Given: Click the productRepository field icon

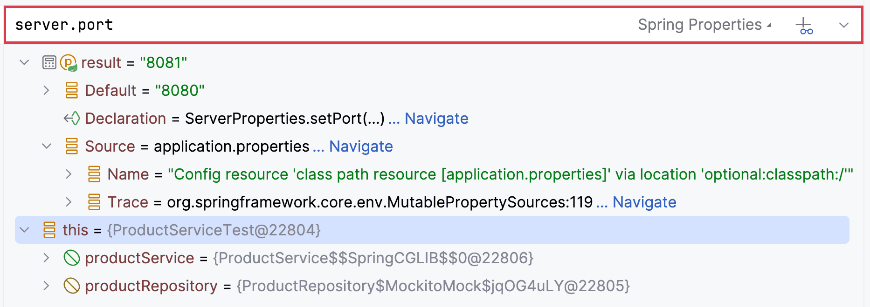Looking at the screenshot, I should coord(72,286).
